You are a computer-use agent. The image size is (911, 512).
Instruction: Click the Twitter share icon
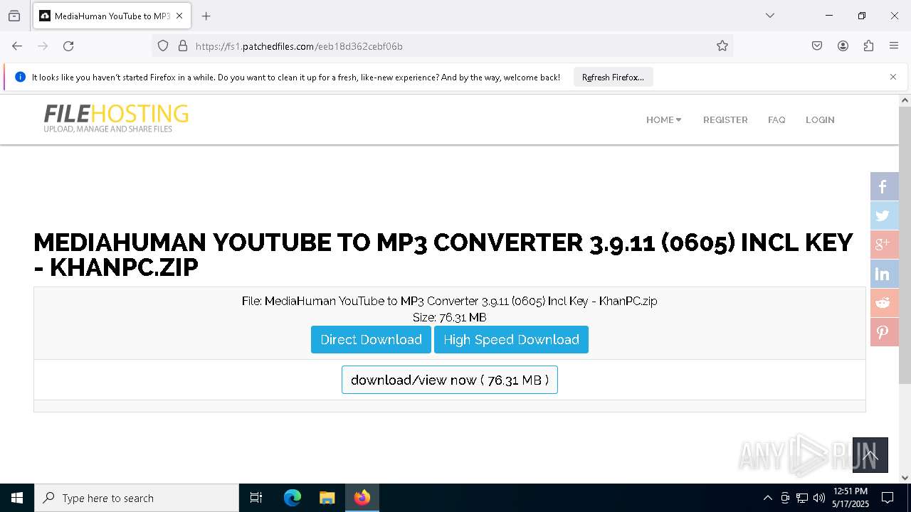[884, 216]
